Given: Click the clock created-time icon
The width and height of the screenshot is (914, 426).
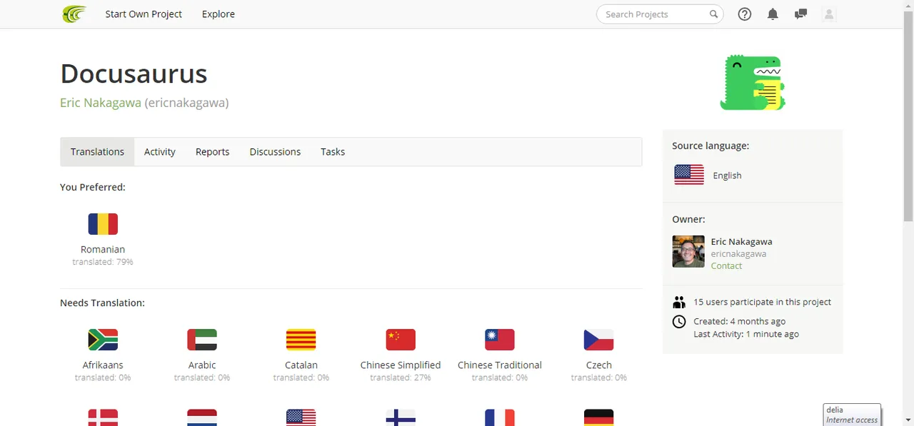Looking at the screenshot, I should pos(679,322).
